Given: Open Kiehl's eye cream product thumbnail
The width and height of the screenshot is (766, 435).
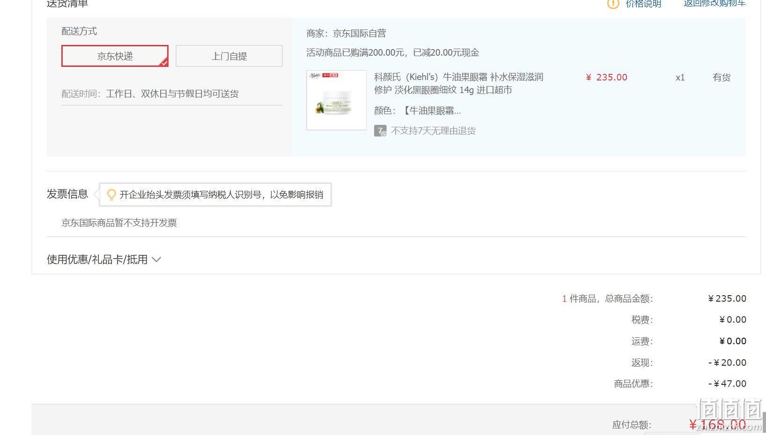Looking at the screenshot, I should 336,100.
